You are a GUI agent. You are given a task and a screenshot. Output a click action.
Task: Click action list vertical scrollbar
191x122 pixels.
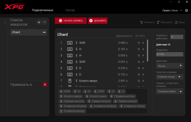click(147, 51)
